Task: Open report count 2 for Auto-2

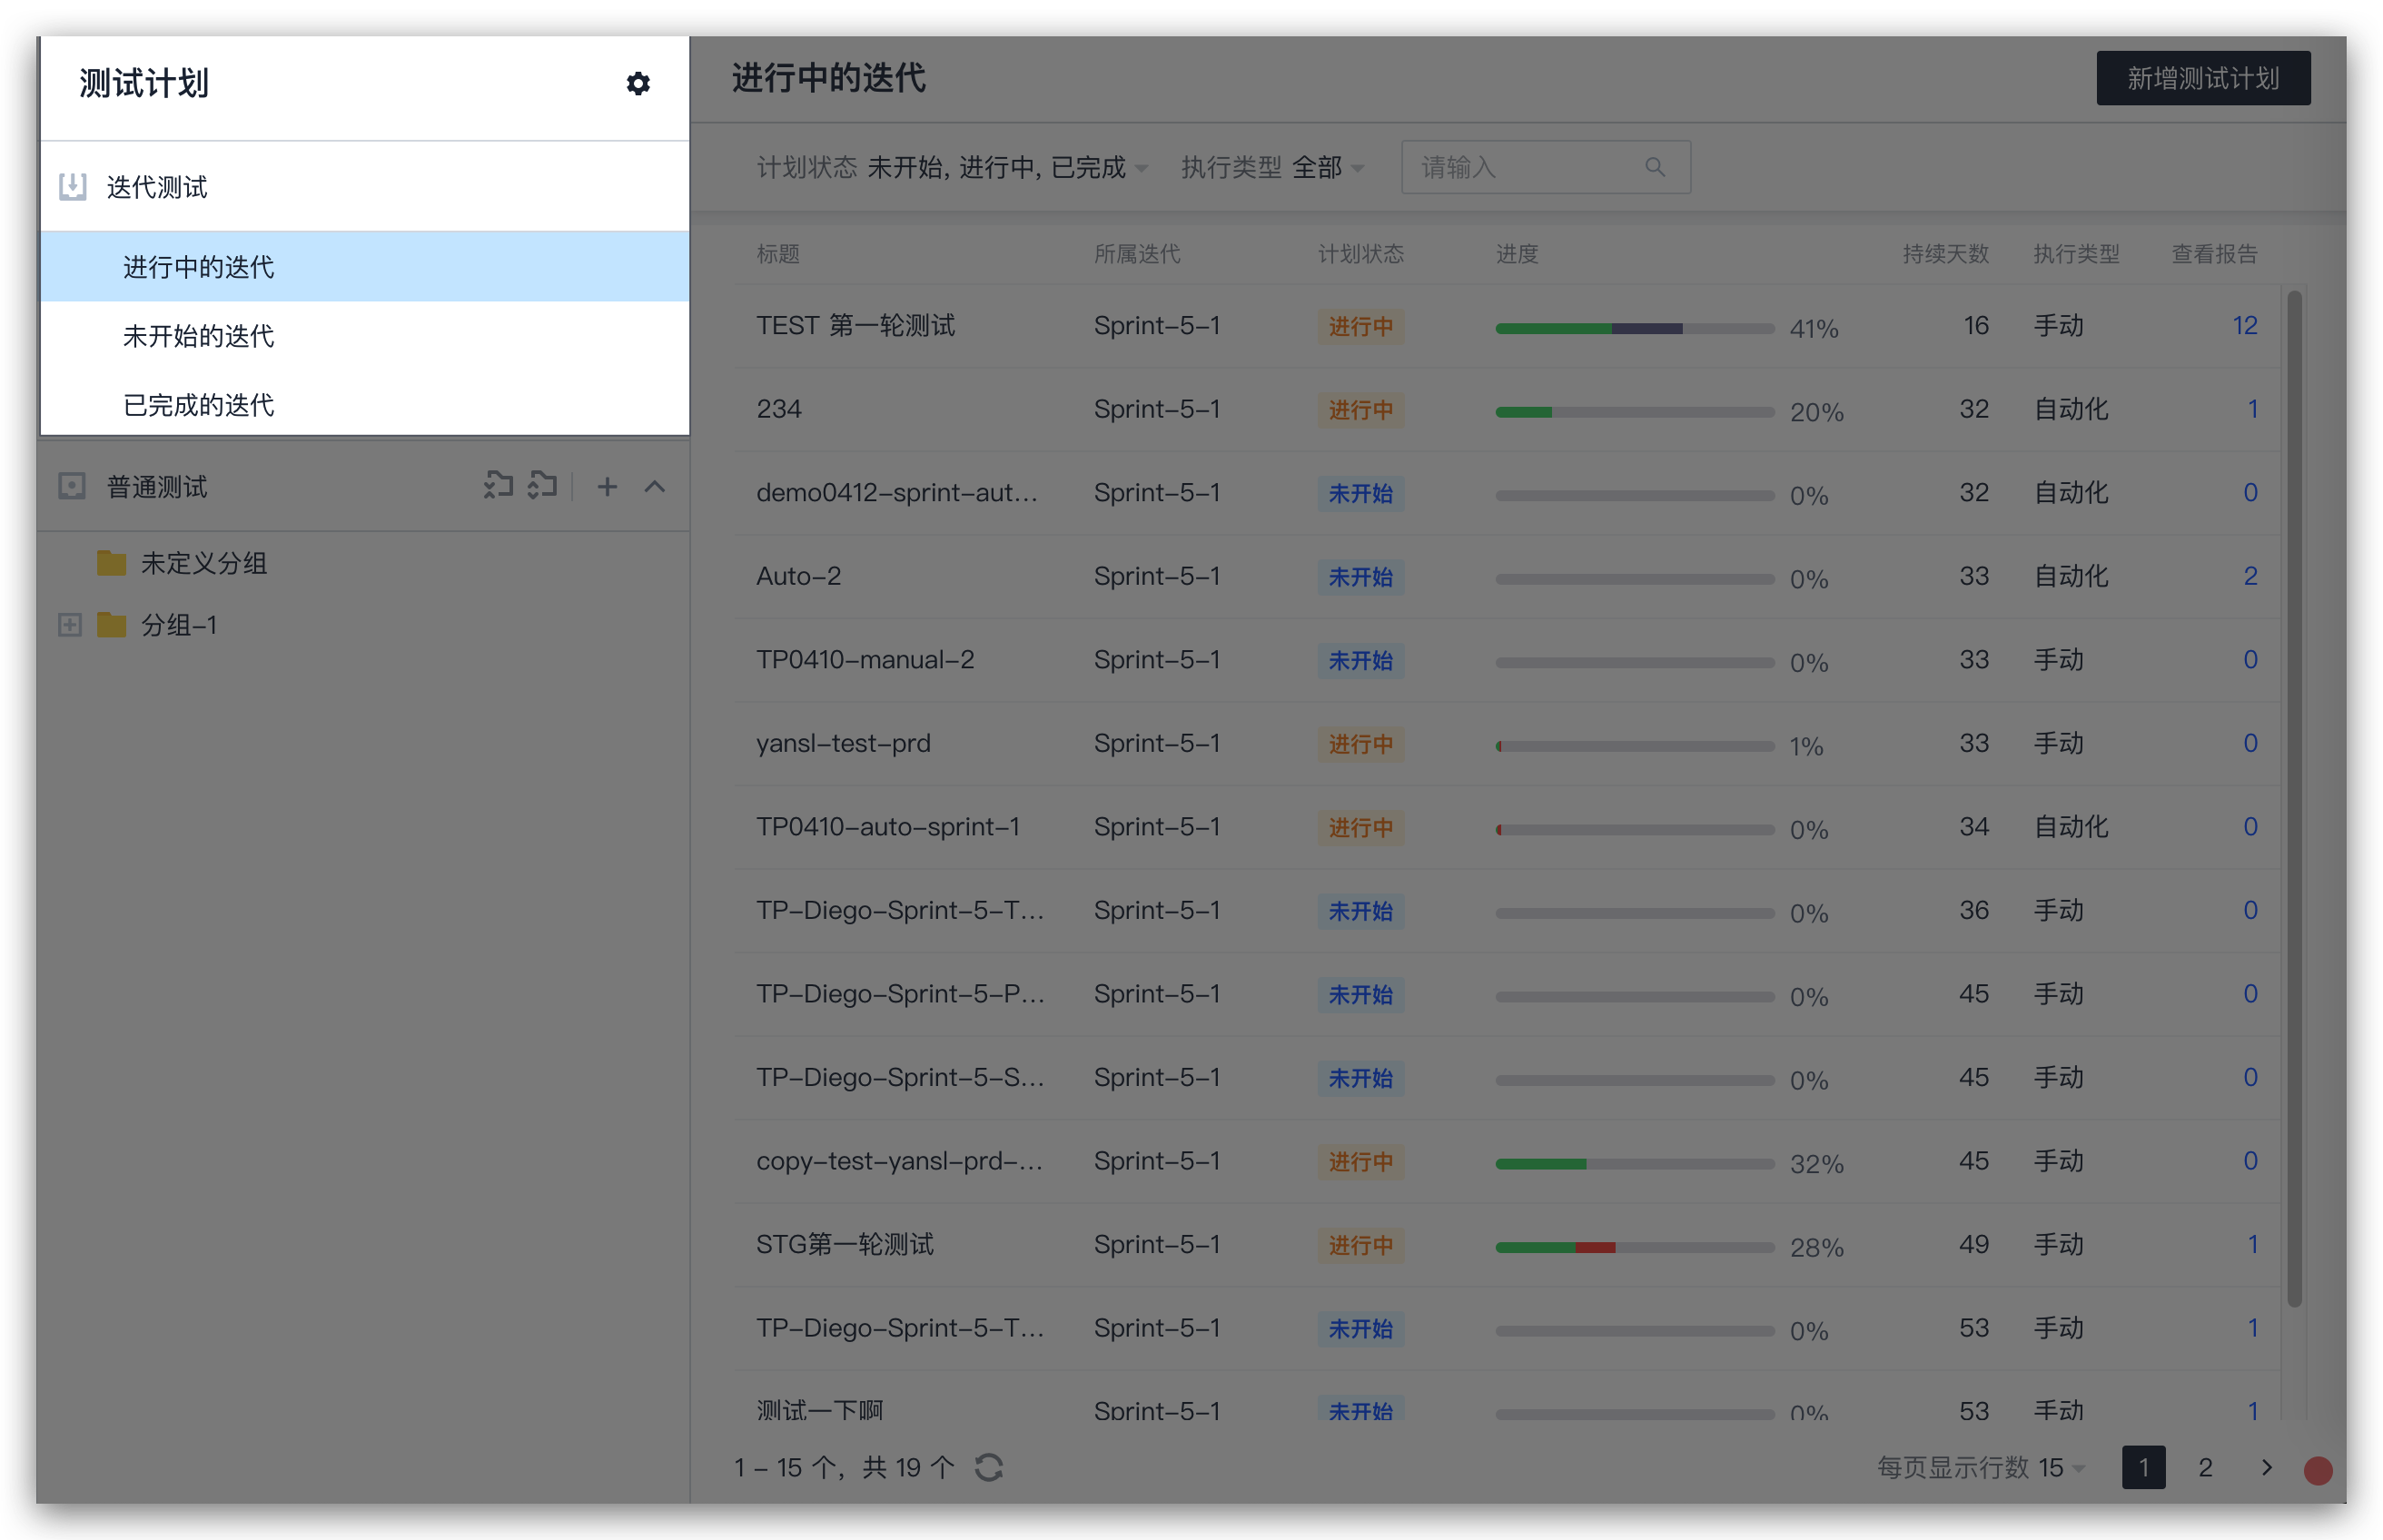Action: point(2250,576)
